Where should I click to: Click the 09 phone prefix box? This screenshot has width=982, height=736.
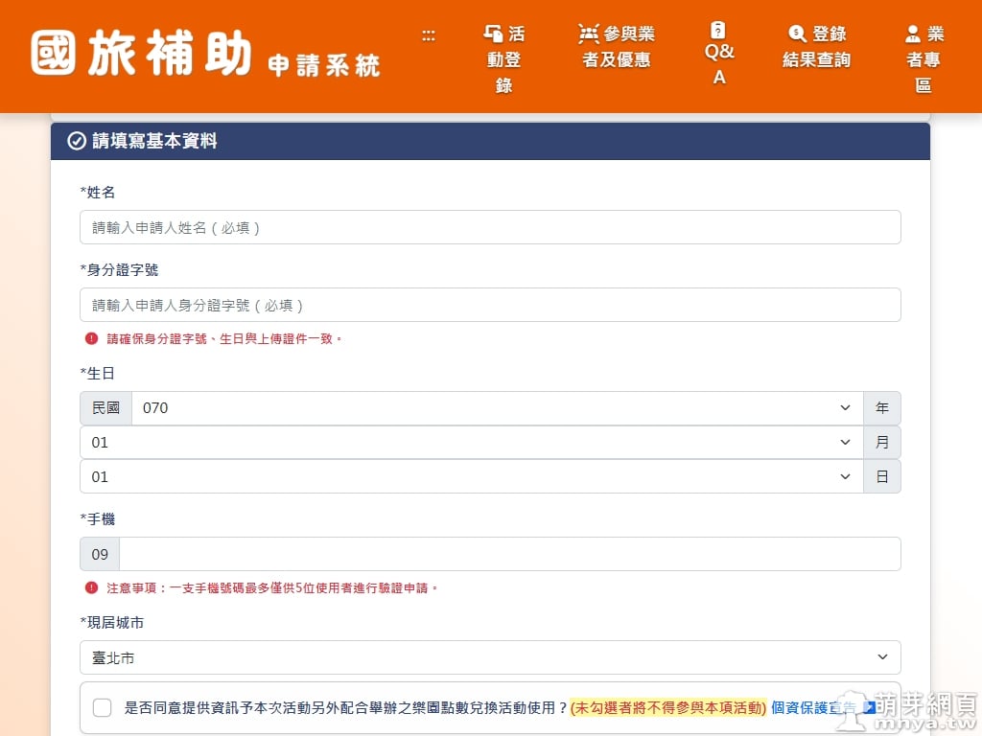pyautogui.click(x=100, y=554)
